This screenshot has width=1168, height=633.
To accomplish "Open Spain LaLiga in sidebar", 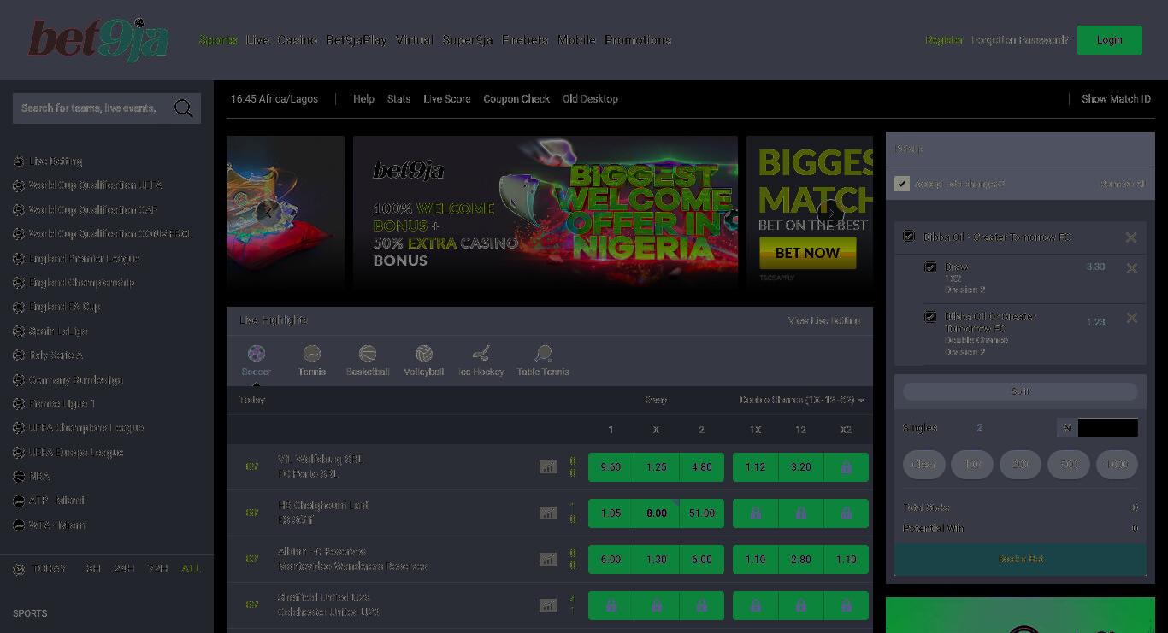I will [x=58, y=331].
